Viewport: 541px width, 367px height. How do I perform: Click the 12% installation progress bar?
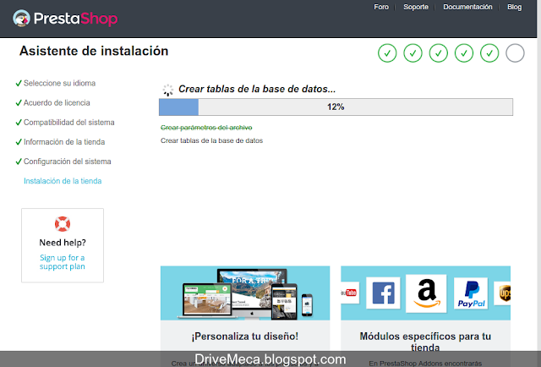pyautogui.click(x=336, y=107)
